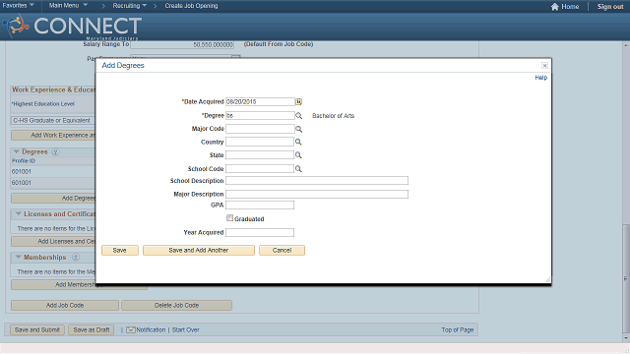Focus the Date Acquired input field

(x=260, y=102)
